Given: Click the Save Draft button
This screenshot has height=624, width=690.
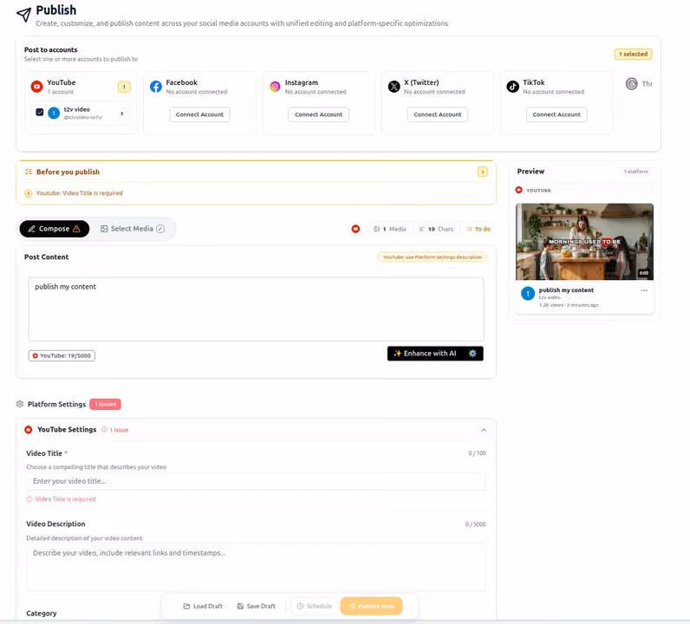Looking at the screenshot, I should click(x=256, y=607).
